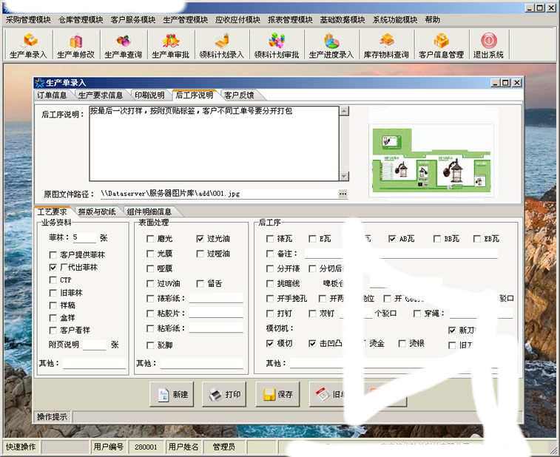The image size is (560, 457).
Task: Open the 生产单修改 toolbar icon
Action: (x=75, y=45)
